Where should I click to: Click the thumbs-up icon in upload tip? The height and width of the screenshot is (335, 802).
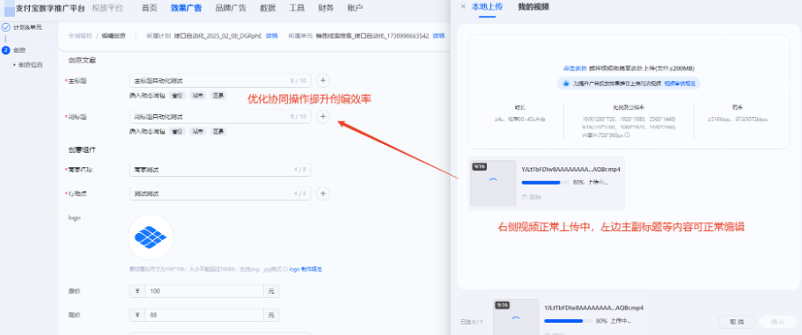[566, 84]
